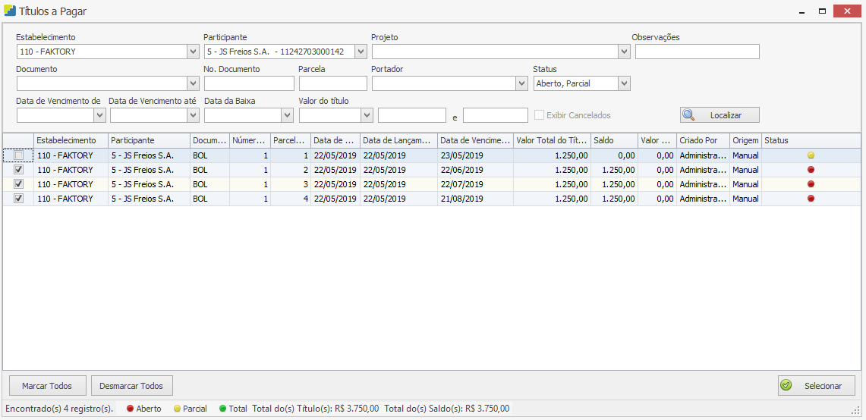Check the box for parcela 1 row

(x=19, y=155)
